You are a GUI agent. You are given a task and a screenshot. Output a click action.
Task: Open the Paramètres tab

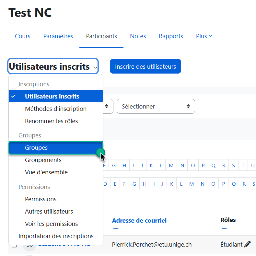click(x=58, y=36)
